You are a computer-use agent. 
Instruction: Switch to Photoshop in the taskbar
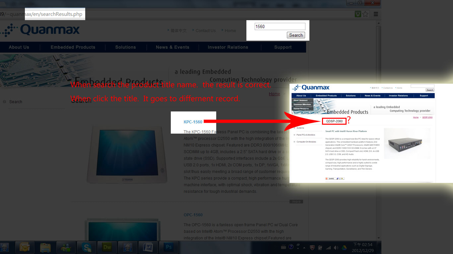[x=169, y=247]
